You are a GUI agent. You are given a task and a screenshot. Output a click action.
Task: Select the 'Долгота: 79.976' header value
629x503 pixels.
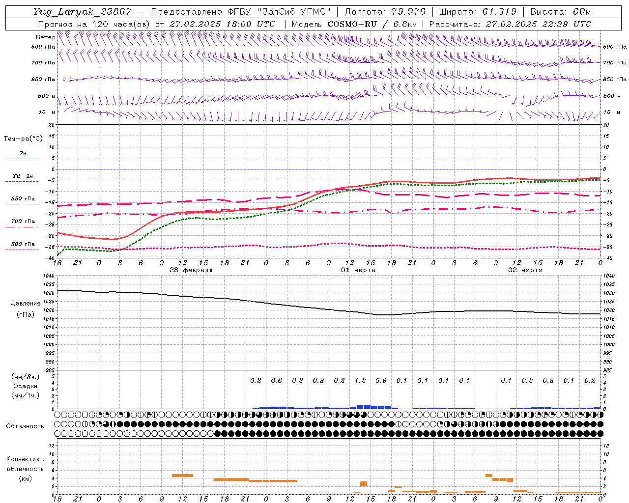pos(385,12)
